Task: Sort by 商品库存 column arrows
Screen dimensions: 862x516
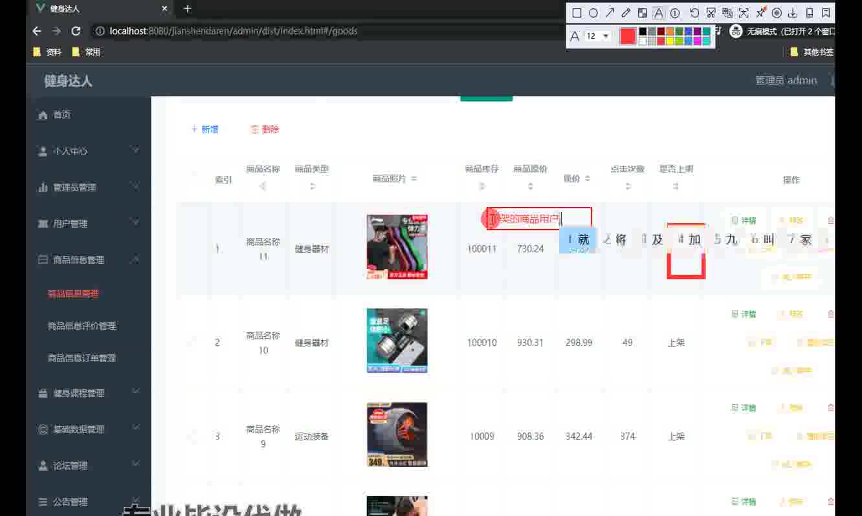Action: click(x=482, y=186)
